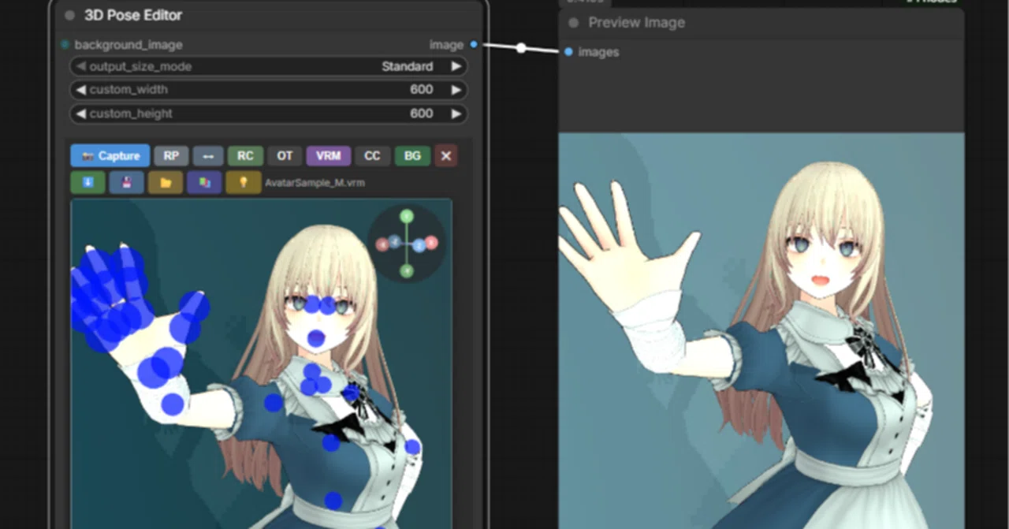
Task: Decrease custom_width with its left arrow
Action: click(x=80, y=90)
